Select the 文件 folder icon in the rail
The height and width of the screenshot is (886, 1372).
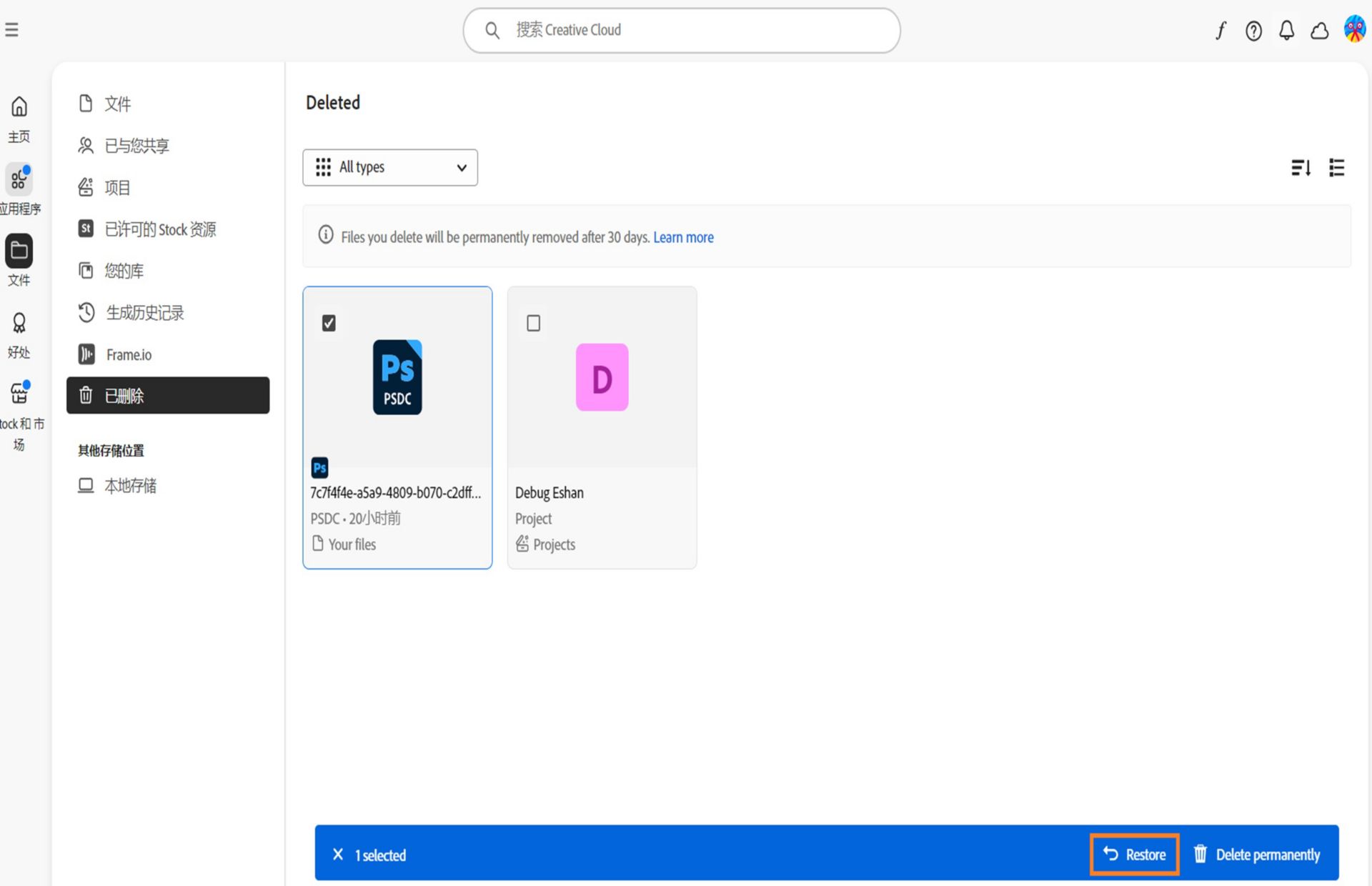point(19,251)
